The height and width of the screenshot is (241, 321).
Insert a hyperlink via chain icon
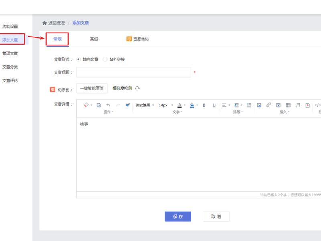[268, 105]
